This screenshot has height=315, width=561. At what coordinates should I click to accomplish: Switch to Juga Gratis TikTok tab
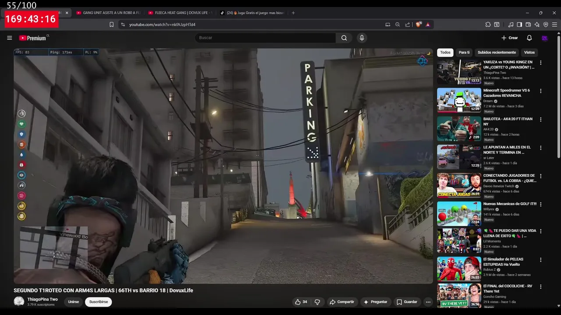pyautogui.click(x=252, y=13)
